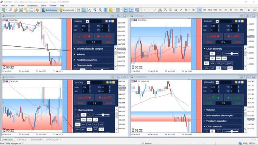Toggle MRK button in EURUSD chart controls

(218, 58)
